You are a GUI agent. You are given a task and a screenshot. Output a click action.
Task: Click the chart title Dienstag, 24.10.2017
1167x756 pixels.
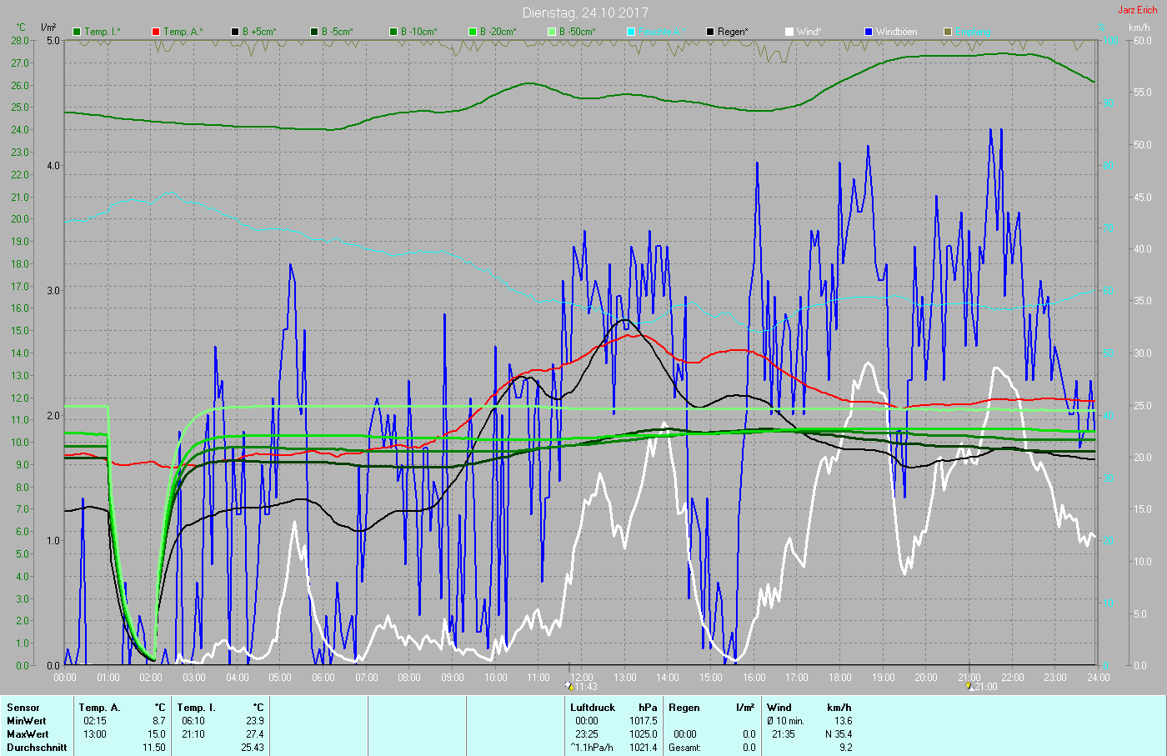tap(584, 13)
